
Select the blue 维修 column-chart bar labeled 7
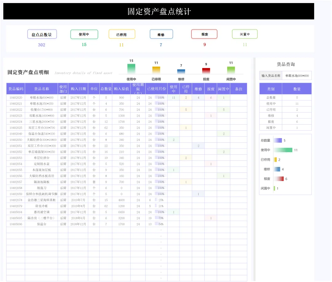point(181,71)
